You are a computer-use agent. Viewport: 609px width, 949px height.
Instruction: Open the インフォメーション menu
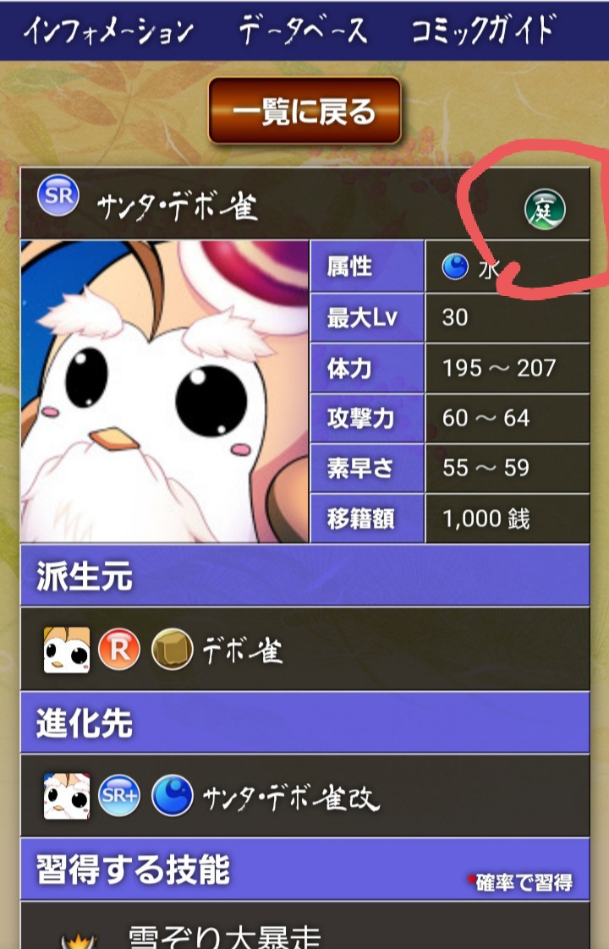click(109, 30)
